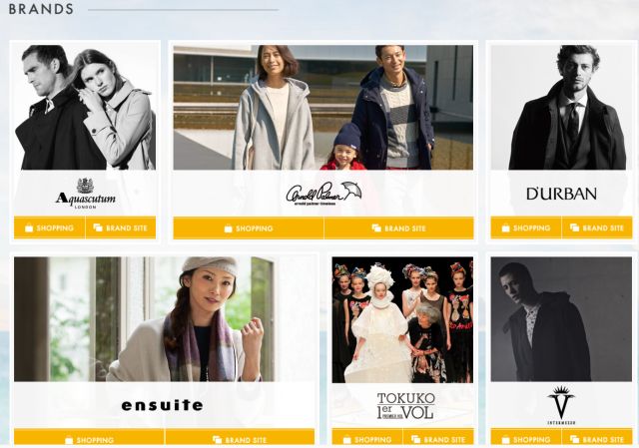Image resolution: width=639 pixels, height=448 pixels.
Task: Click shopping bag icon under Aquascutum
Action: tap(29, 227)
